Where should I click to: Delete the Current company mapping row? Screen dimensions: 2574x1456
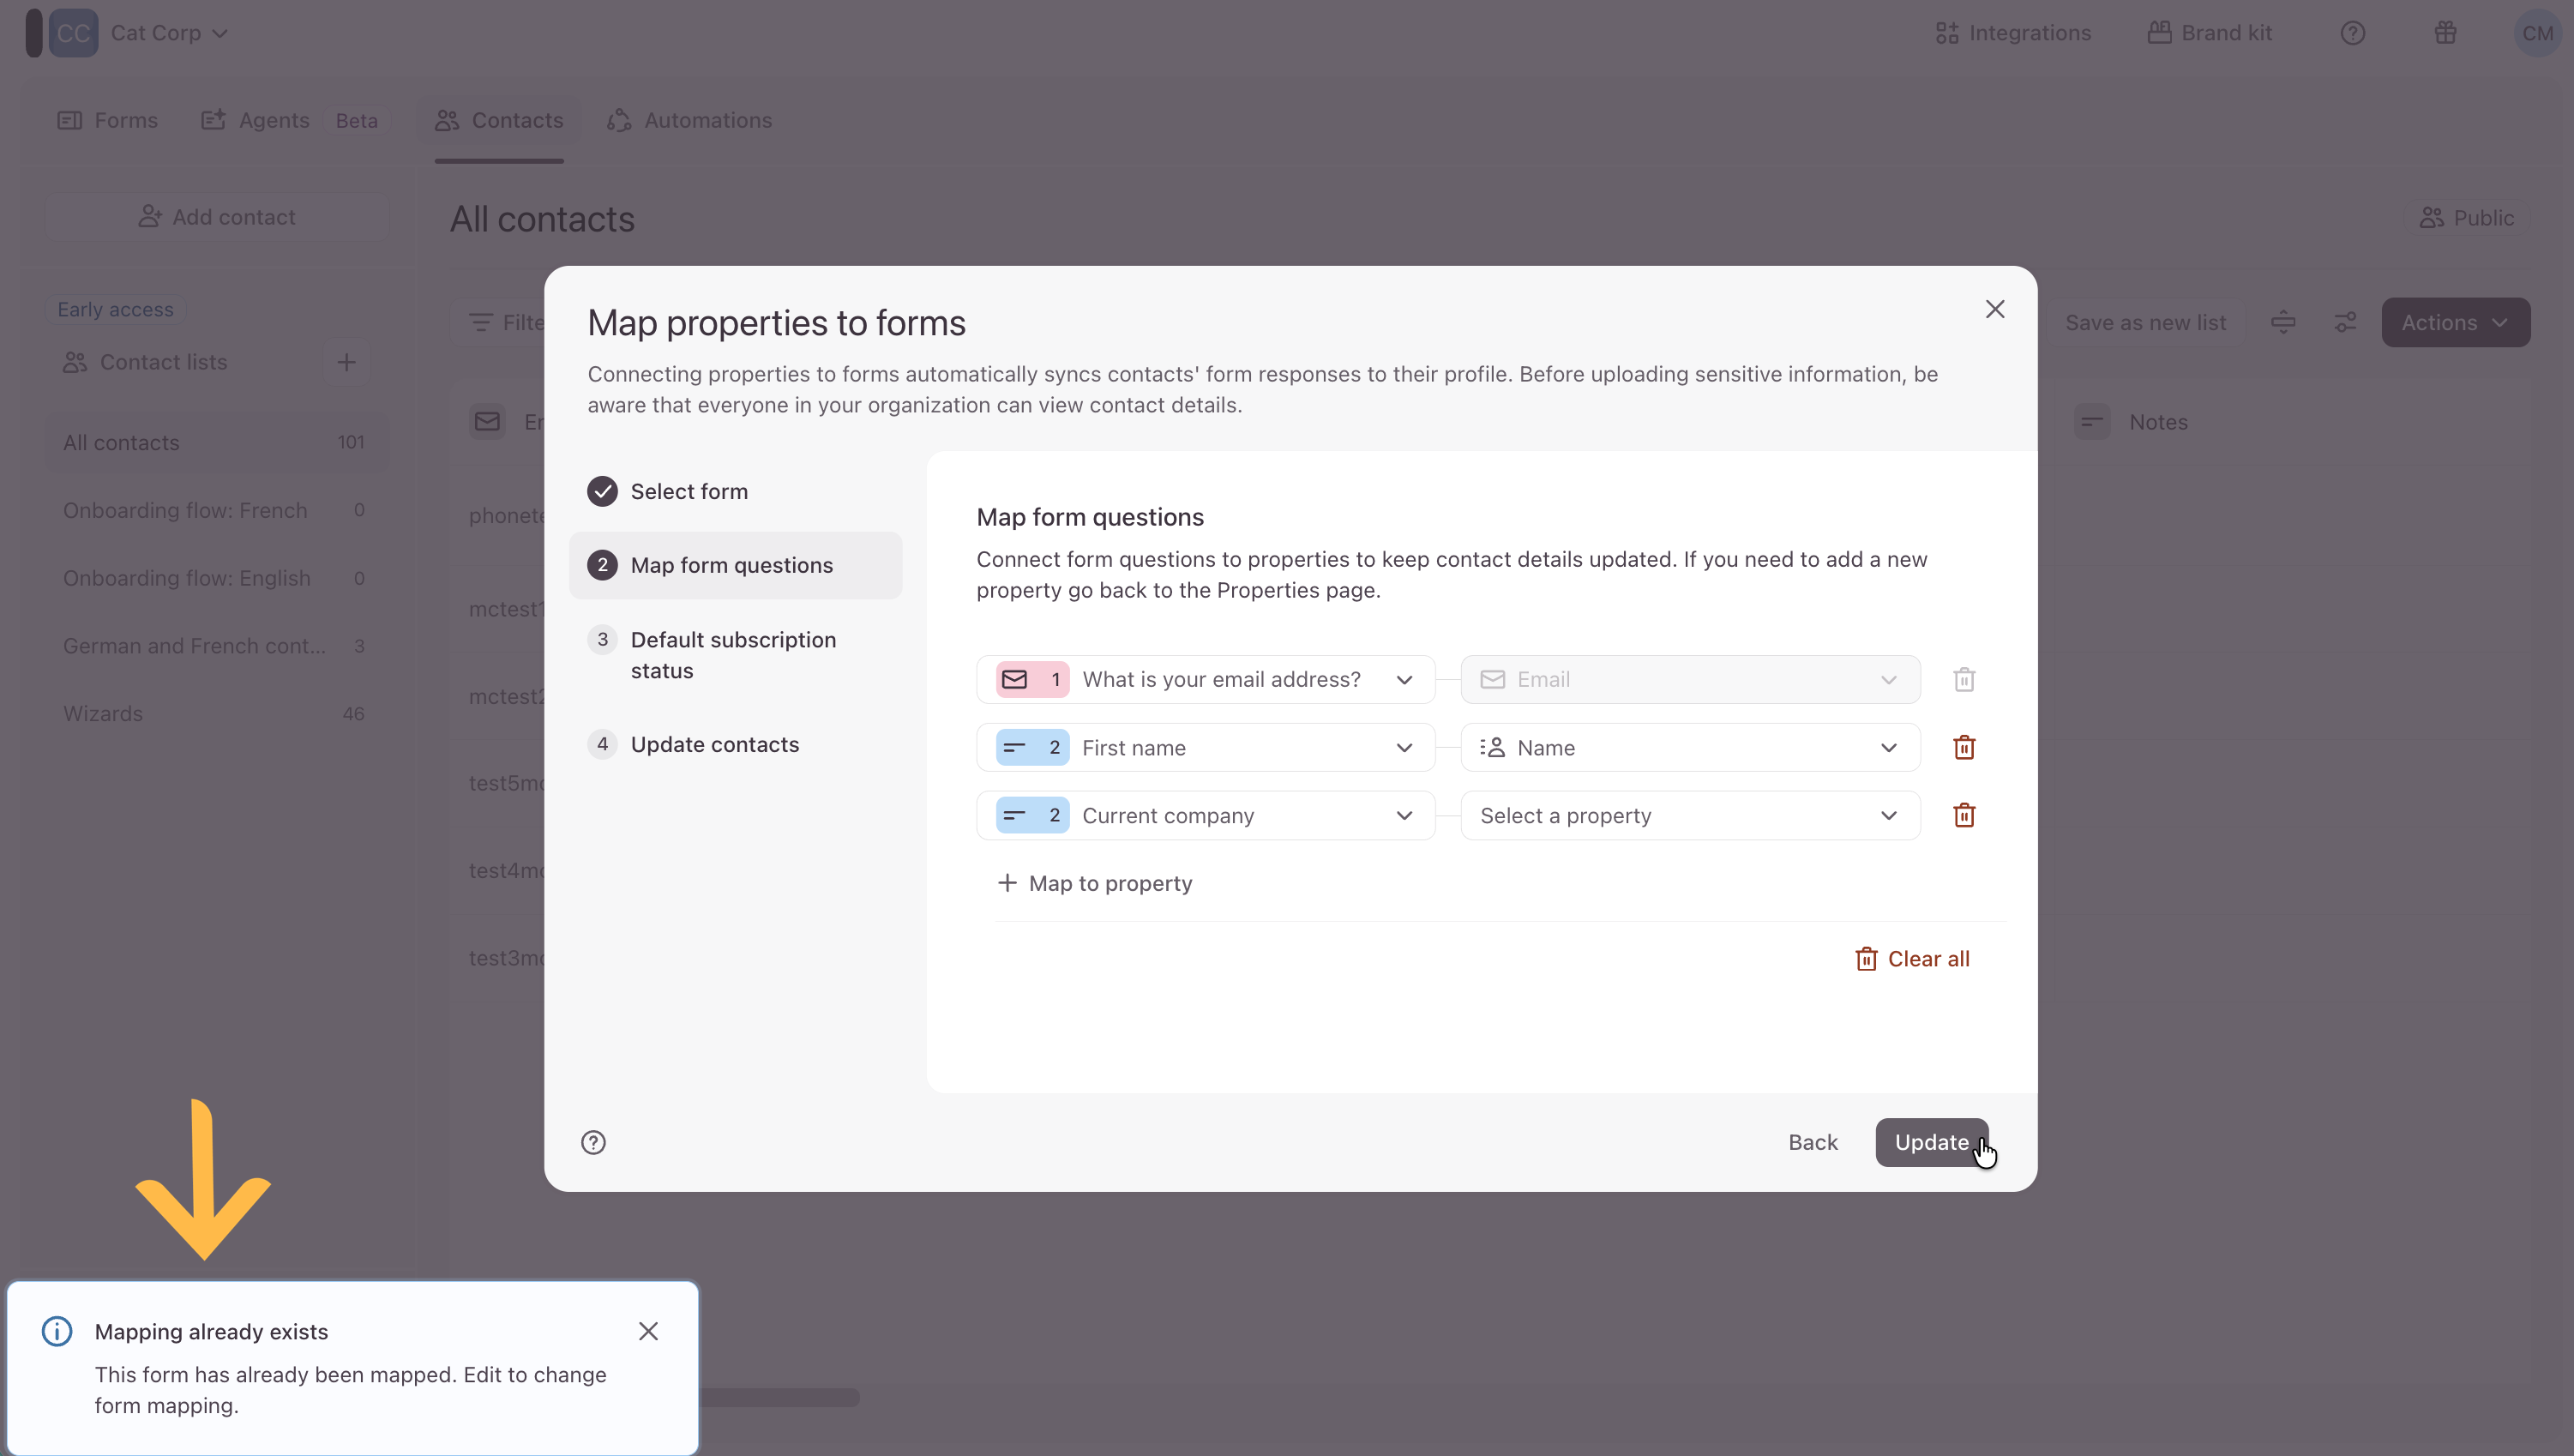(1964, 815)
